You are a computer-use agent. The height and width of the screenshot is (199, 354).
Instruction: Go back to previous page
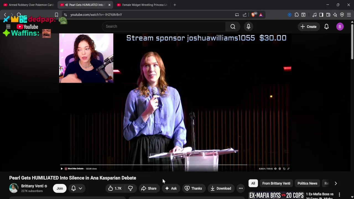5,15
